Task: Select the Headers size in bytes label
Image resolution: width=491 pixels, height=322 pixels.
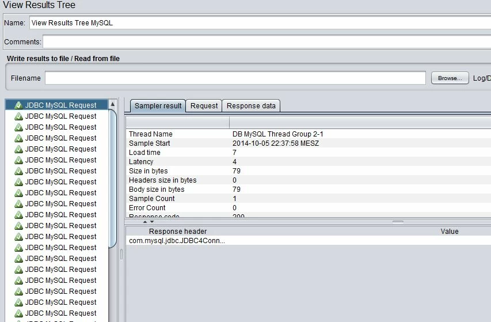Action: pos(162,180)
